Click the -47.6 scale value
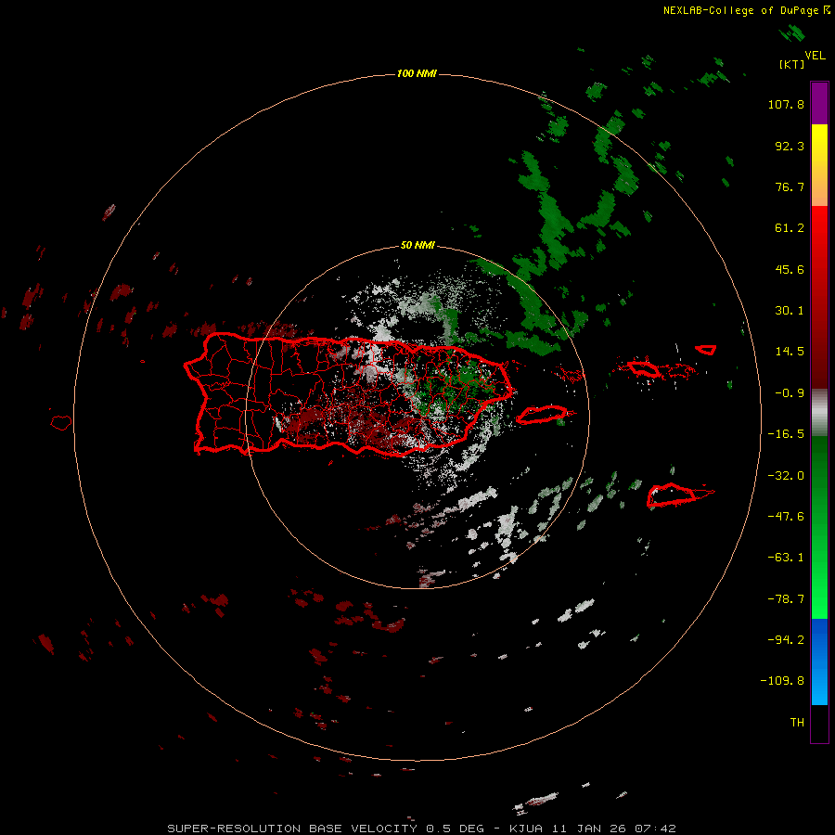The image size is (835, 835). pos(786,517)
